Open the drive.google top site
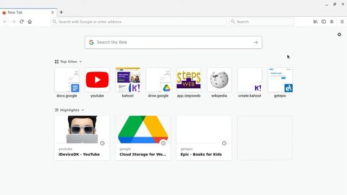Viewport: 347px width, 195px height. [x=158, y=83]
